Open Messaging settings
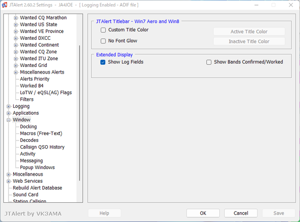 [31, 161]
